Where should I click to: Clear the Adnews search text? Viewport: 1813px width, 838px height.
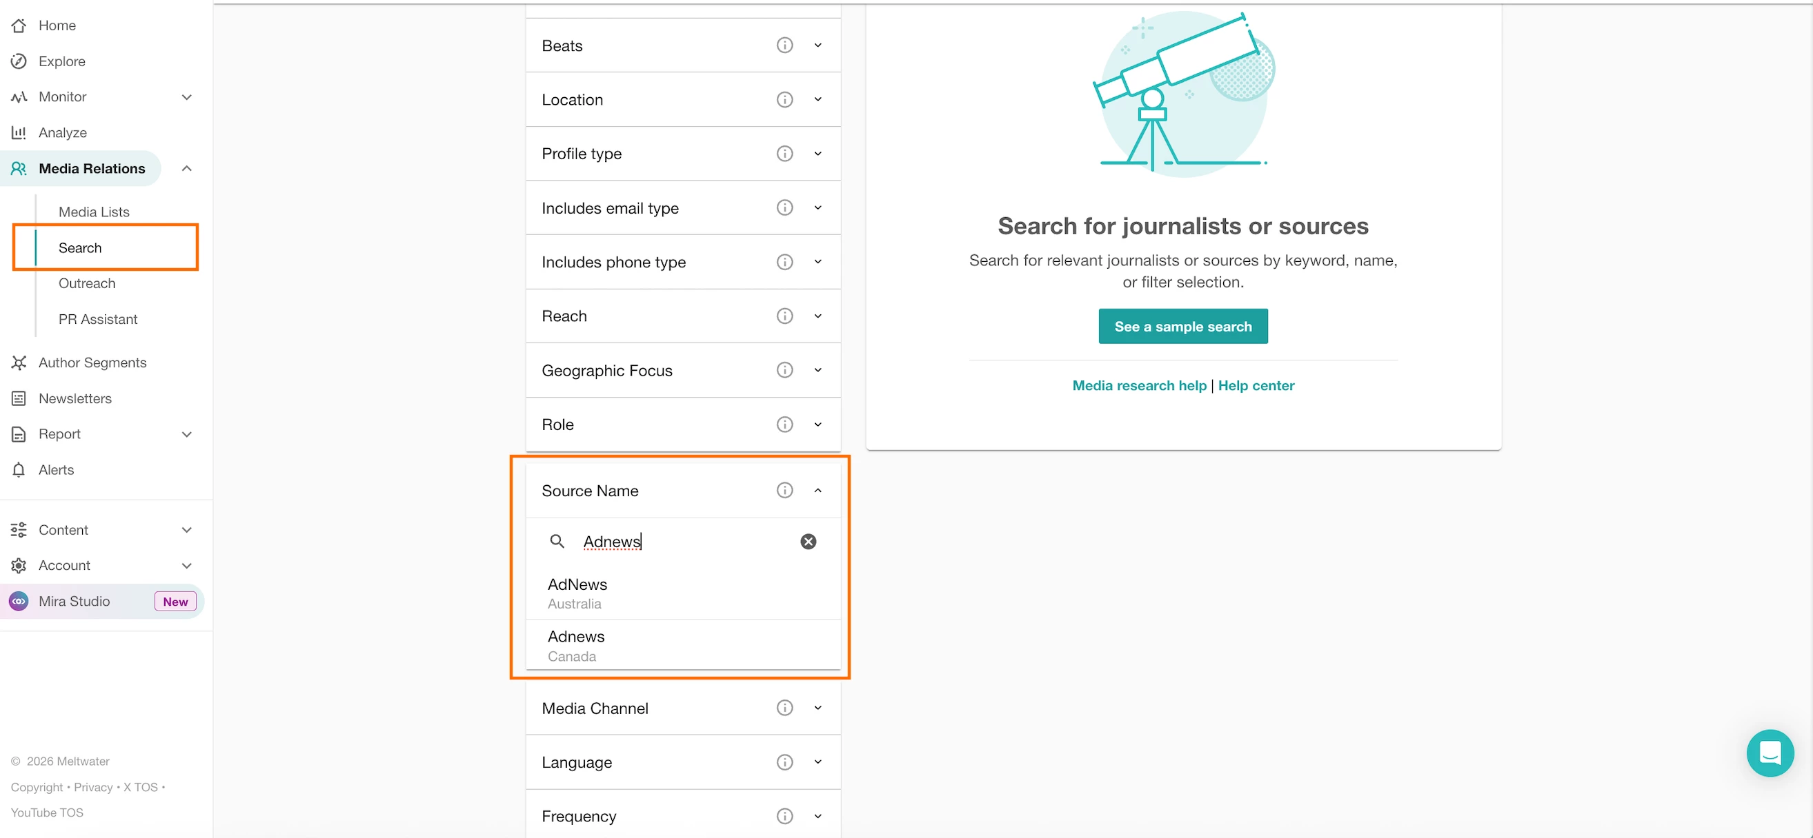pyautogui.click(x=808, y=542)
